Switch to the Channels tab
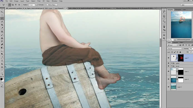Image resolution: width=193 pixels, height=108 pixels. click(175, 42)
